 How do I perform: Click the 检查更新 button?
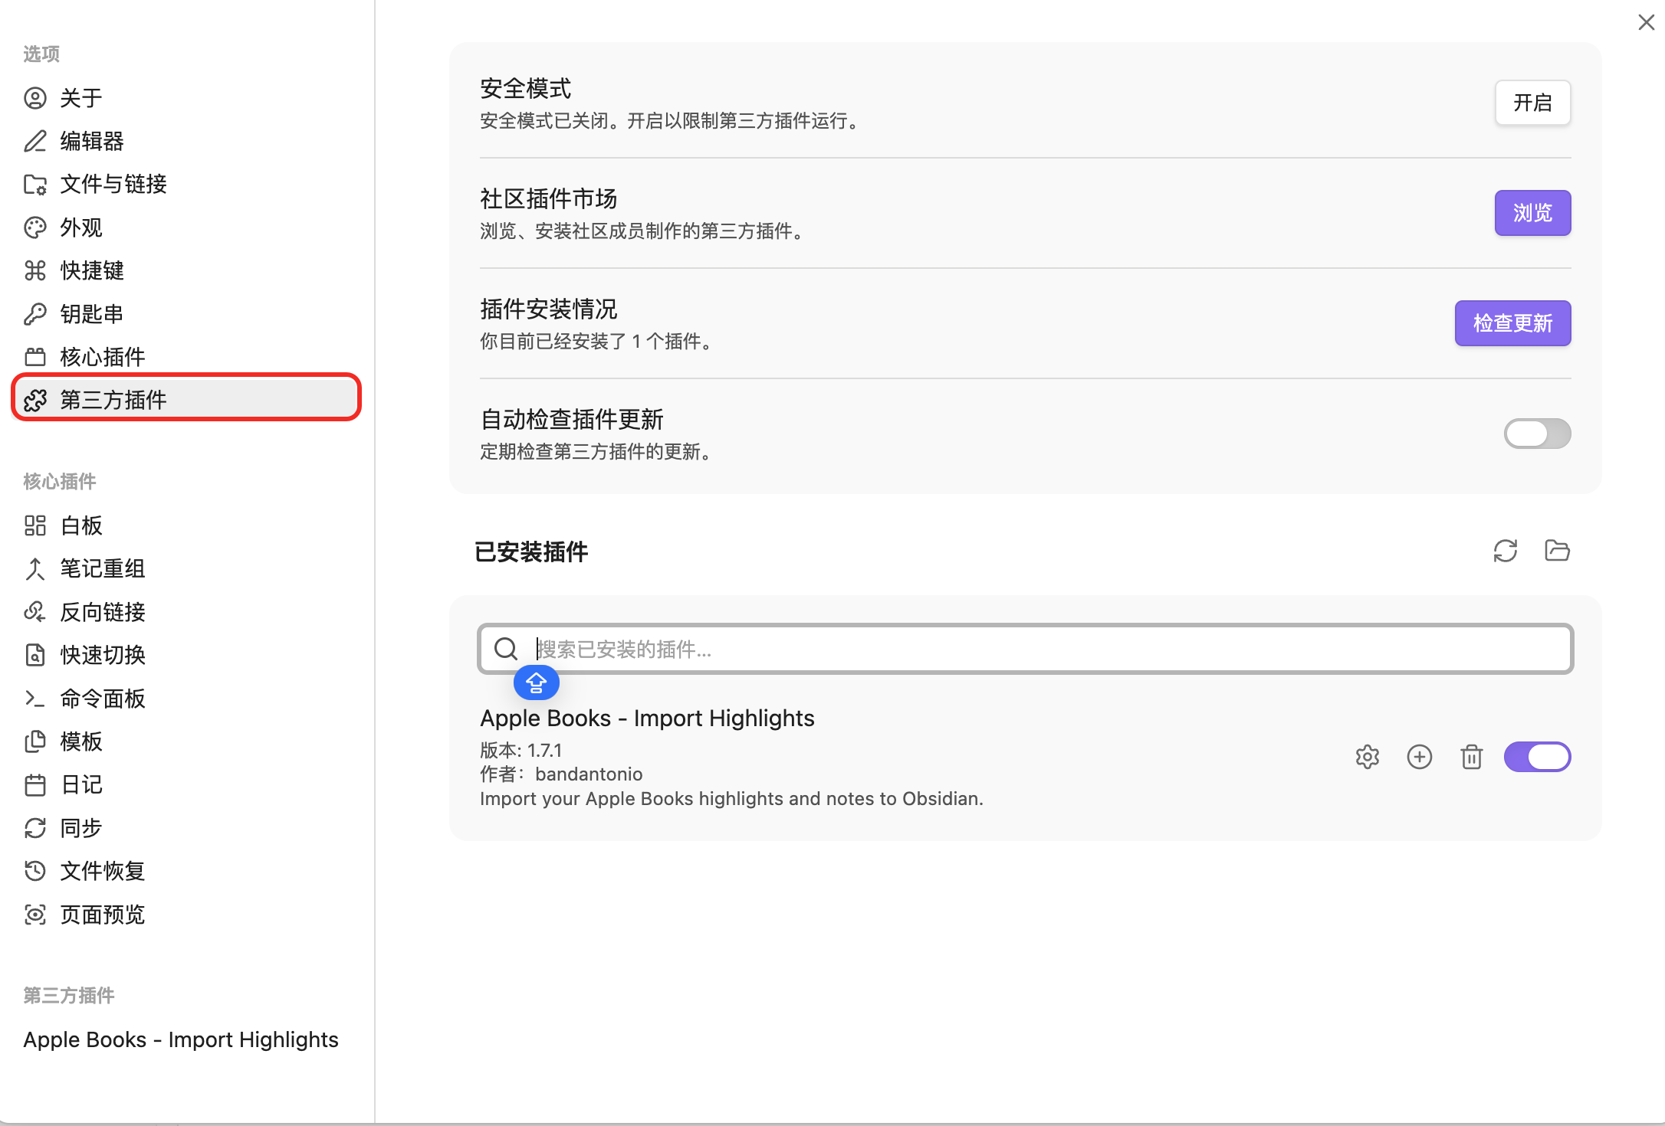(x=1512, y=323)
